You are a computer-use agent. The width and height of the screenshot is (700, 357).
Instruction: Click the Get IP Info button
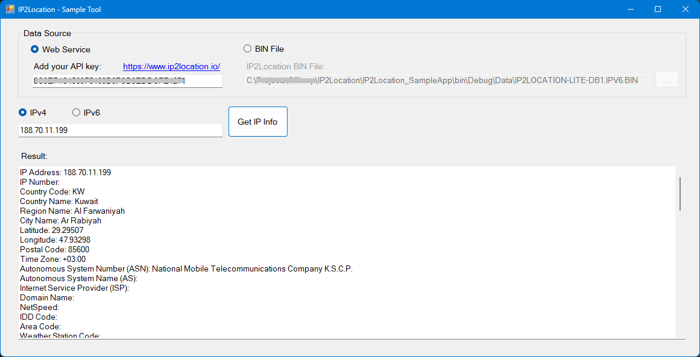[257, 122]
